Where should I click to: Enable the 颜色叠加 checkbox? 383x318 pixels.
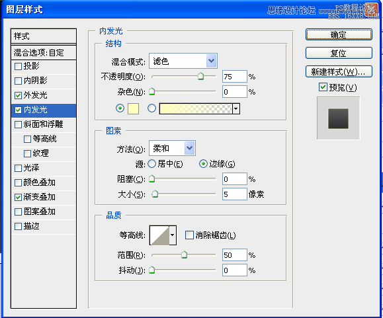(18, 182)
